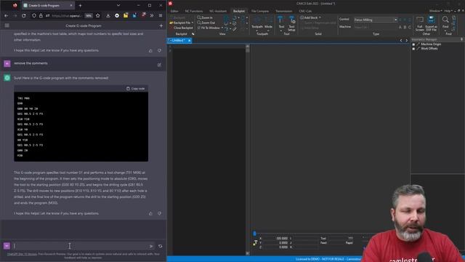Open the ChatGPT sidebar hamburger menu
This screenshot has width=465, height=262.
tap(7, 25)
